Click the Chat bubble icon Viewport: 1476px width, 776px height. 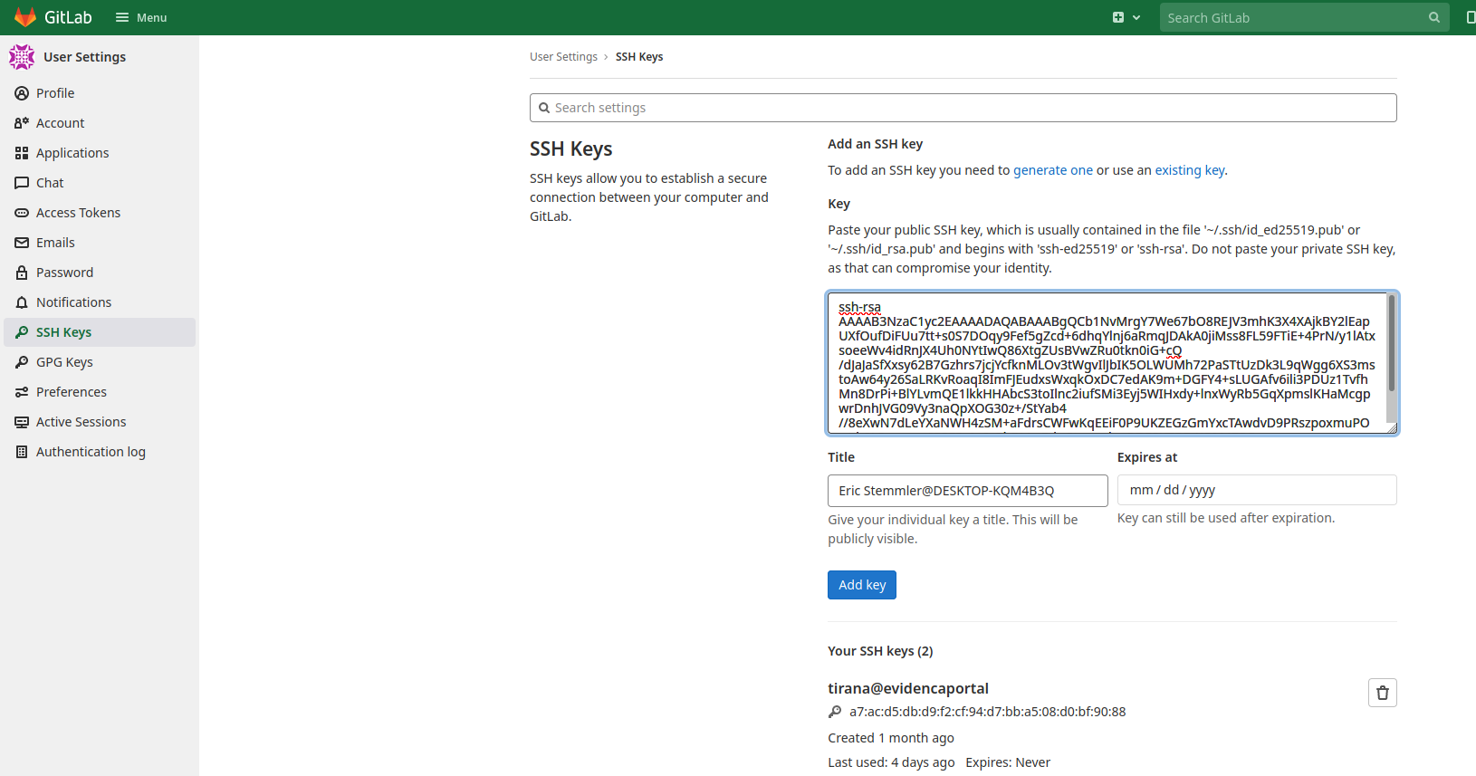22,183
